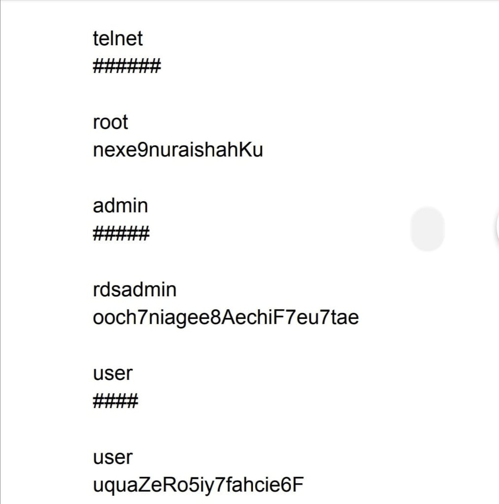Click the word admin

coord(120,205)
